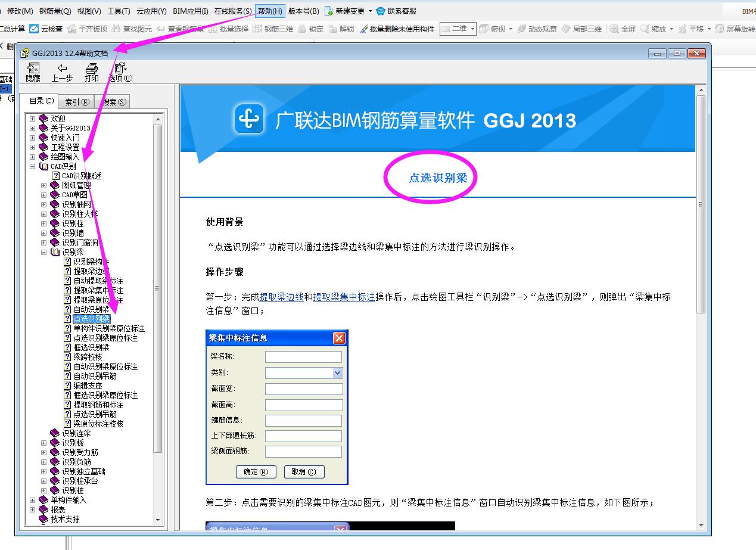
Task: Open the 新建变更 dropdown arrow
Action: click(x=370, y=11)
